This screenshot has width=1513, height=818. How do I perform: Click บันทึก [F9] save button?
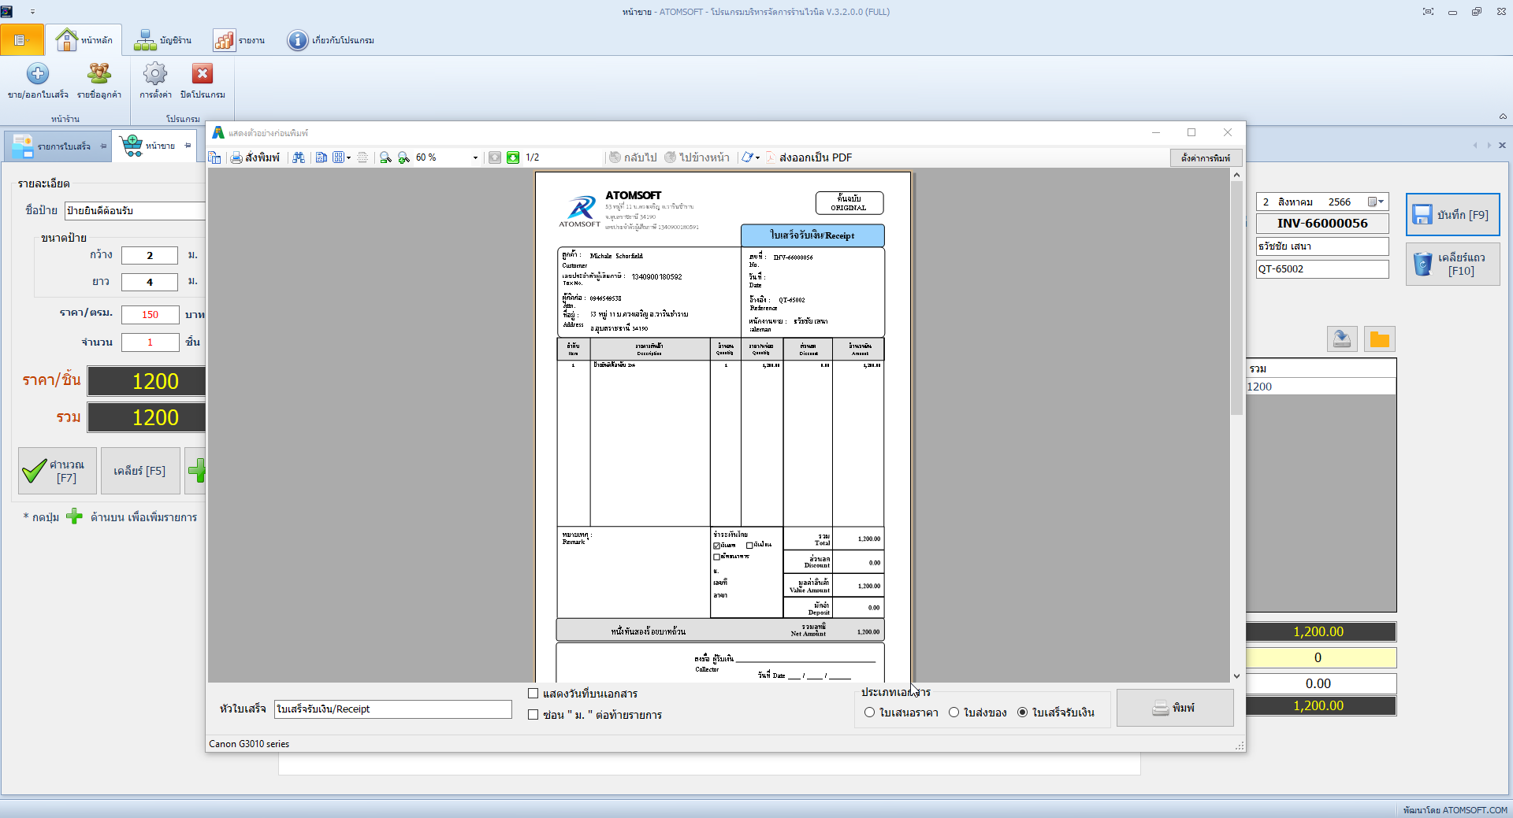(x=1452, y=214)
